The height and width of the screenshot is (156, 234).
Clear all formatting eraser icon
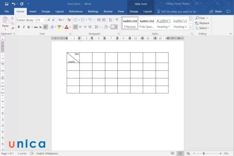[69, 20]
